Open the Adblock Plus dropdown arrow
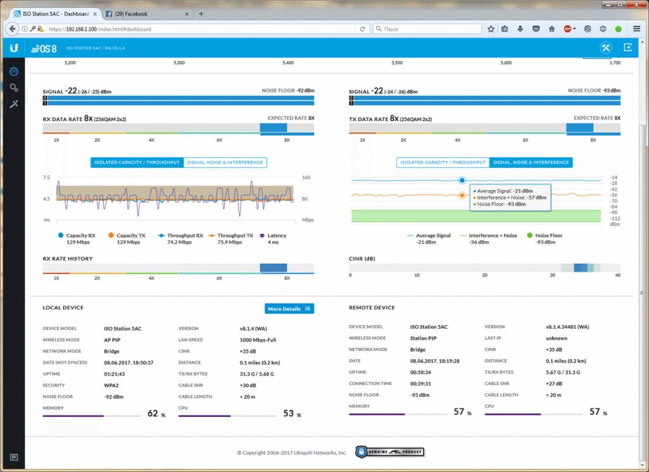The image size is (649, 472). pyautogui.click(x=574, y=29)
